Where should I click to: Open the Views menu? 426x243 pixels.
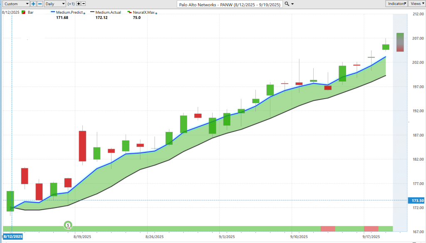click(416, 3)
